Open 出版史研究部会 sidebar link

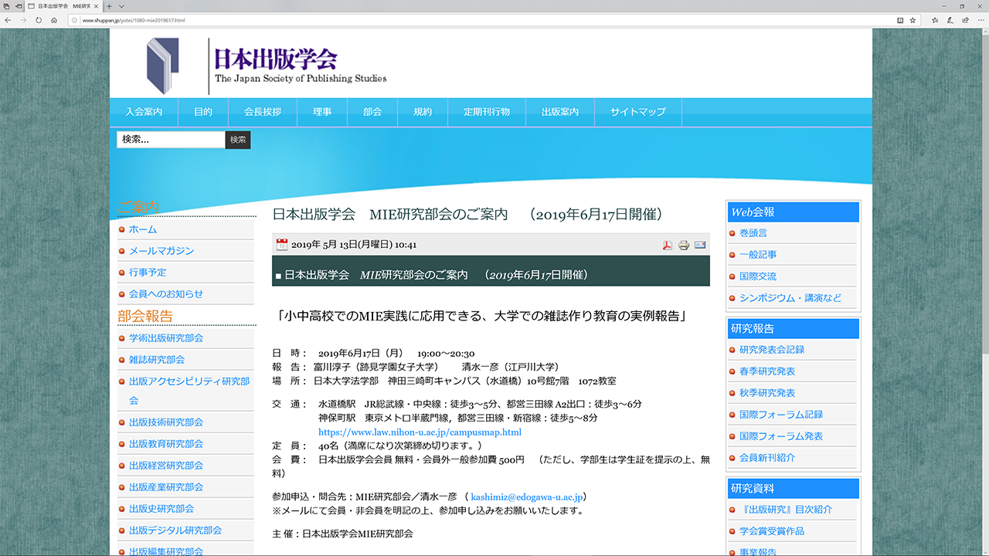[161, 509]
